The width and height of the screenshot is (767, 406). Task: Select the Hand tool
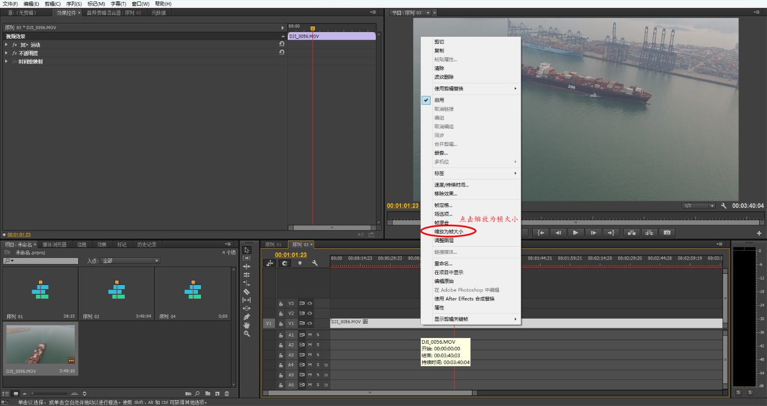pyautogui.click(x=247, y=325)
